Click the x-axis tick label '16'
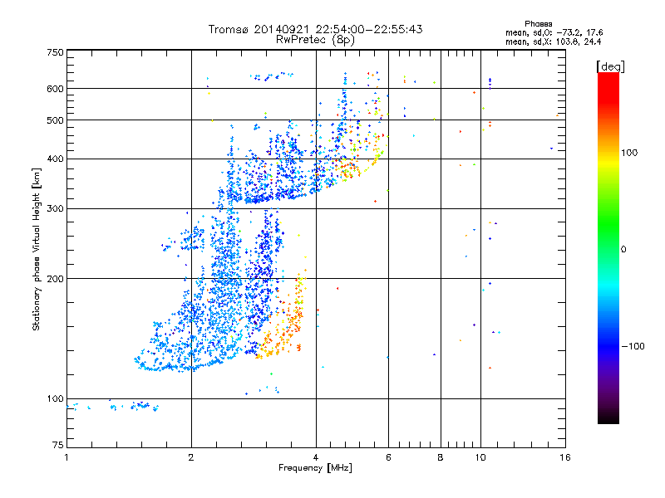The image size is (665, 498). pos(565,457)
